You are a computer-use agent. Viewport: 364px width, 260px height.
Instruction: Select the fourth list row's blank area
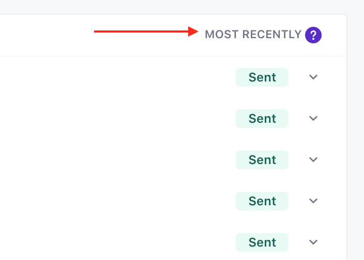114,201
